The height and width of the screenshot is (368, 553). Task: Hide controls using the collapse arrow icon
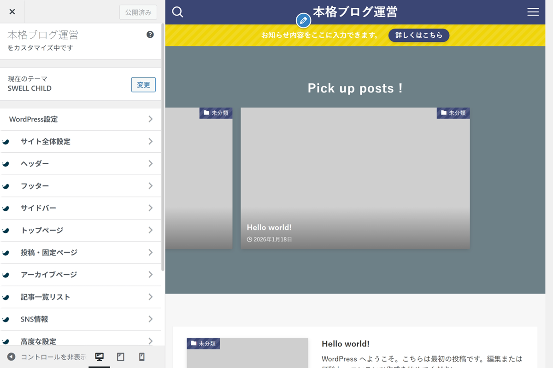tap(12, 357)
